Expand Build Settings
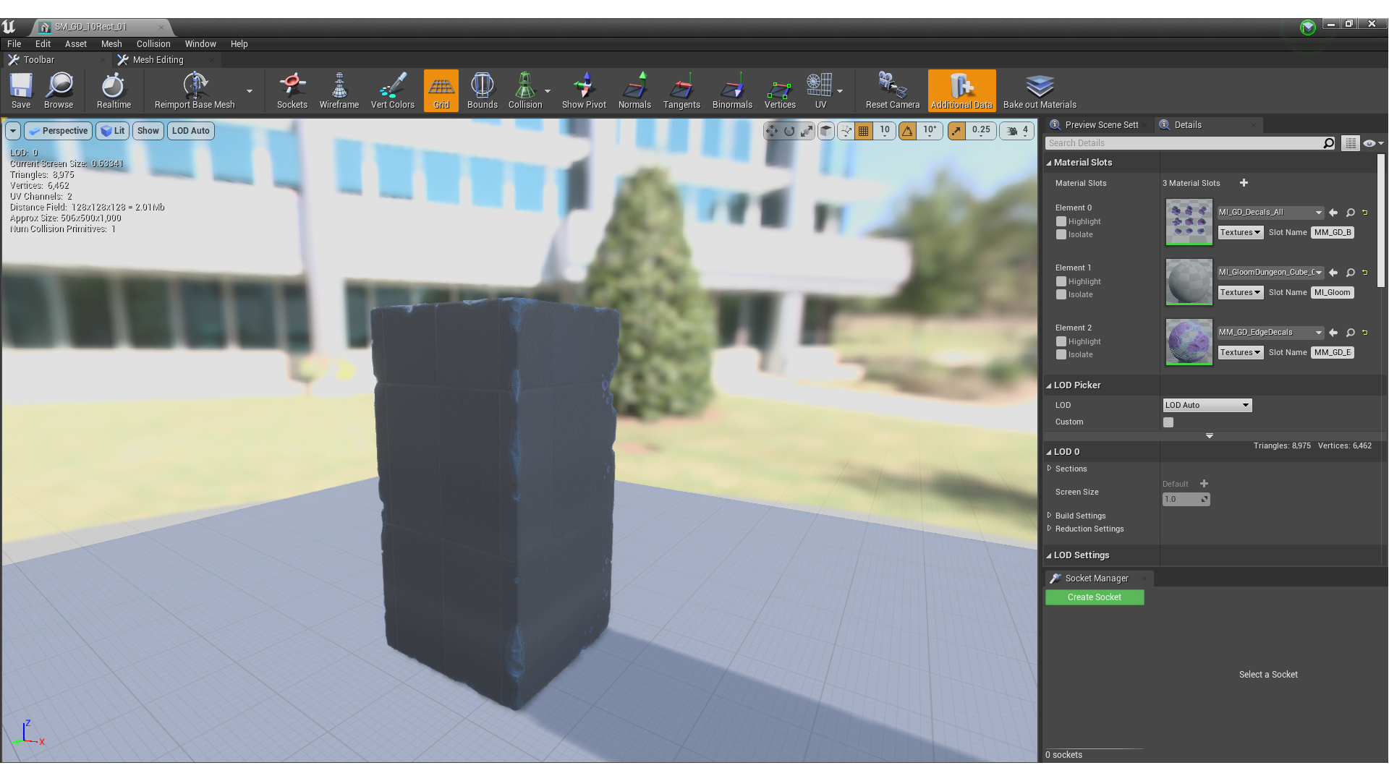The height and width of the screenshot is (781, 1389). (x=1049, y=516)
